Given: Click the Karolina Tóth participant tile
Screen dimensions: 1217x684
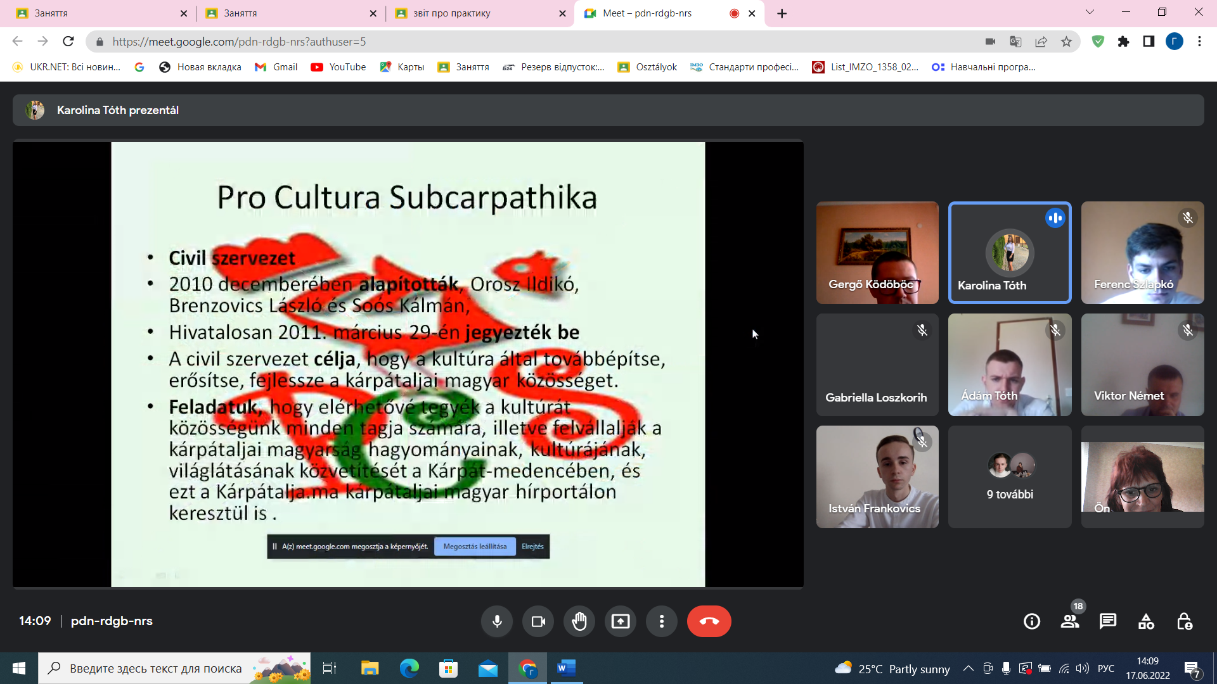Looking at the screenshot, I should (1010, 253).
